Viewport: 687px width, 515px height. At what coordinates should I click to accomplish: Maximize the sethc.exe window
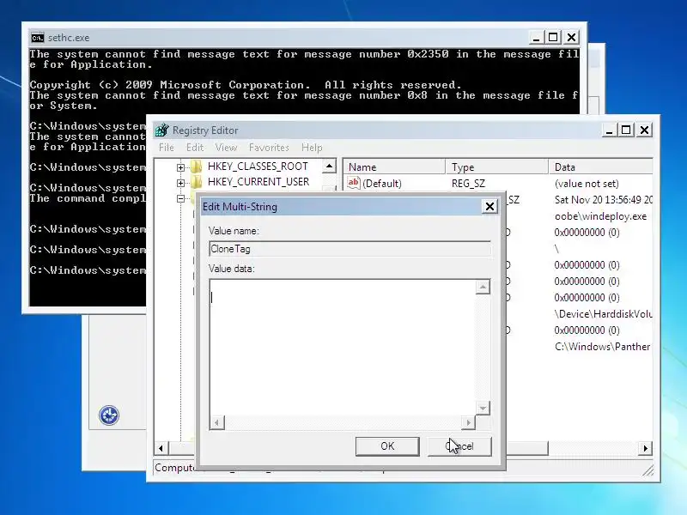coord(553,38)
